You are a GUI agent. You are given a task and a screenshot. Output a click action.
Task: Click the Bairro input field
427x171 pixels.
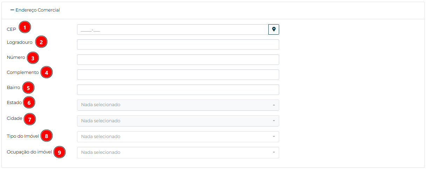point(178,90)
